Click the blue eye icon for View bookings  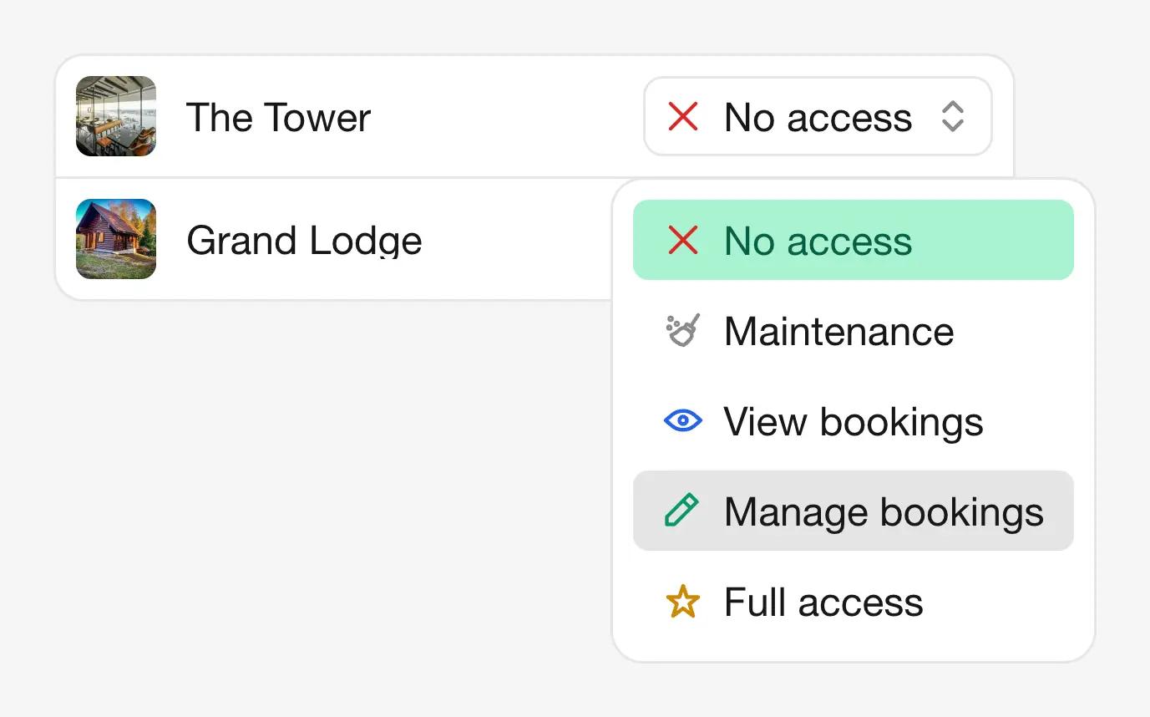point(683,421)
